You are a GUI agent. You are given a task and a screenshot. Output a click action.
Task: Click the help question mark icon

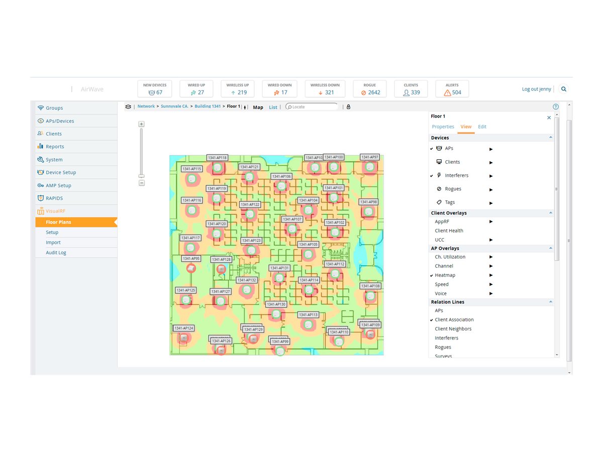tap(556, 107)
